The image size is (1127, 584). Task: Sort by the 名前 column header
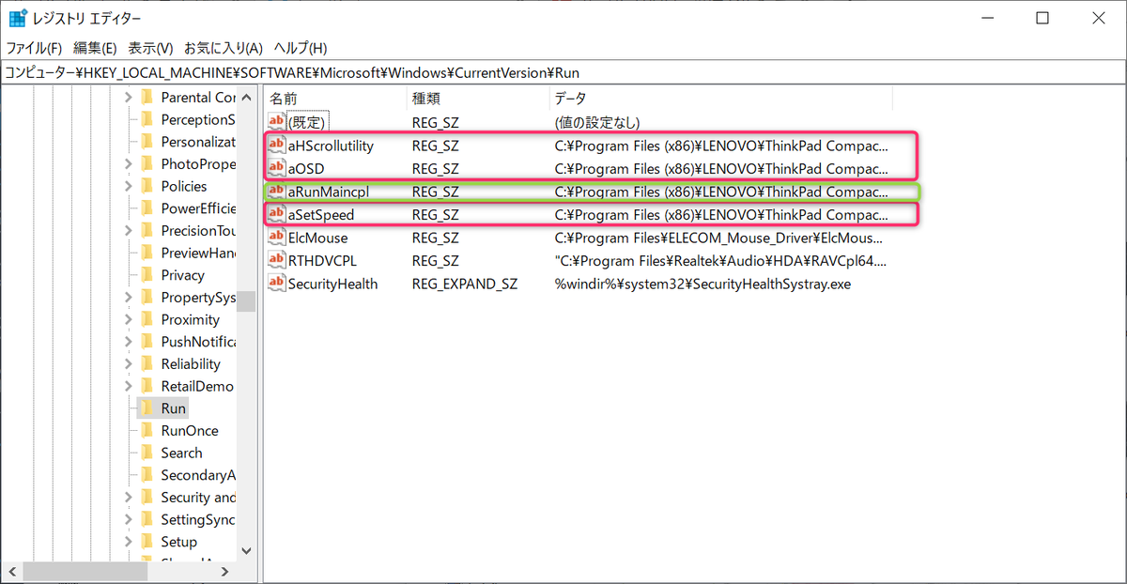point(333,98)
